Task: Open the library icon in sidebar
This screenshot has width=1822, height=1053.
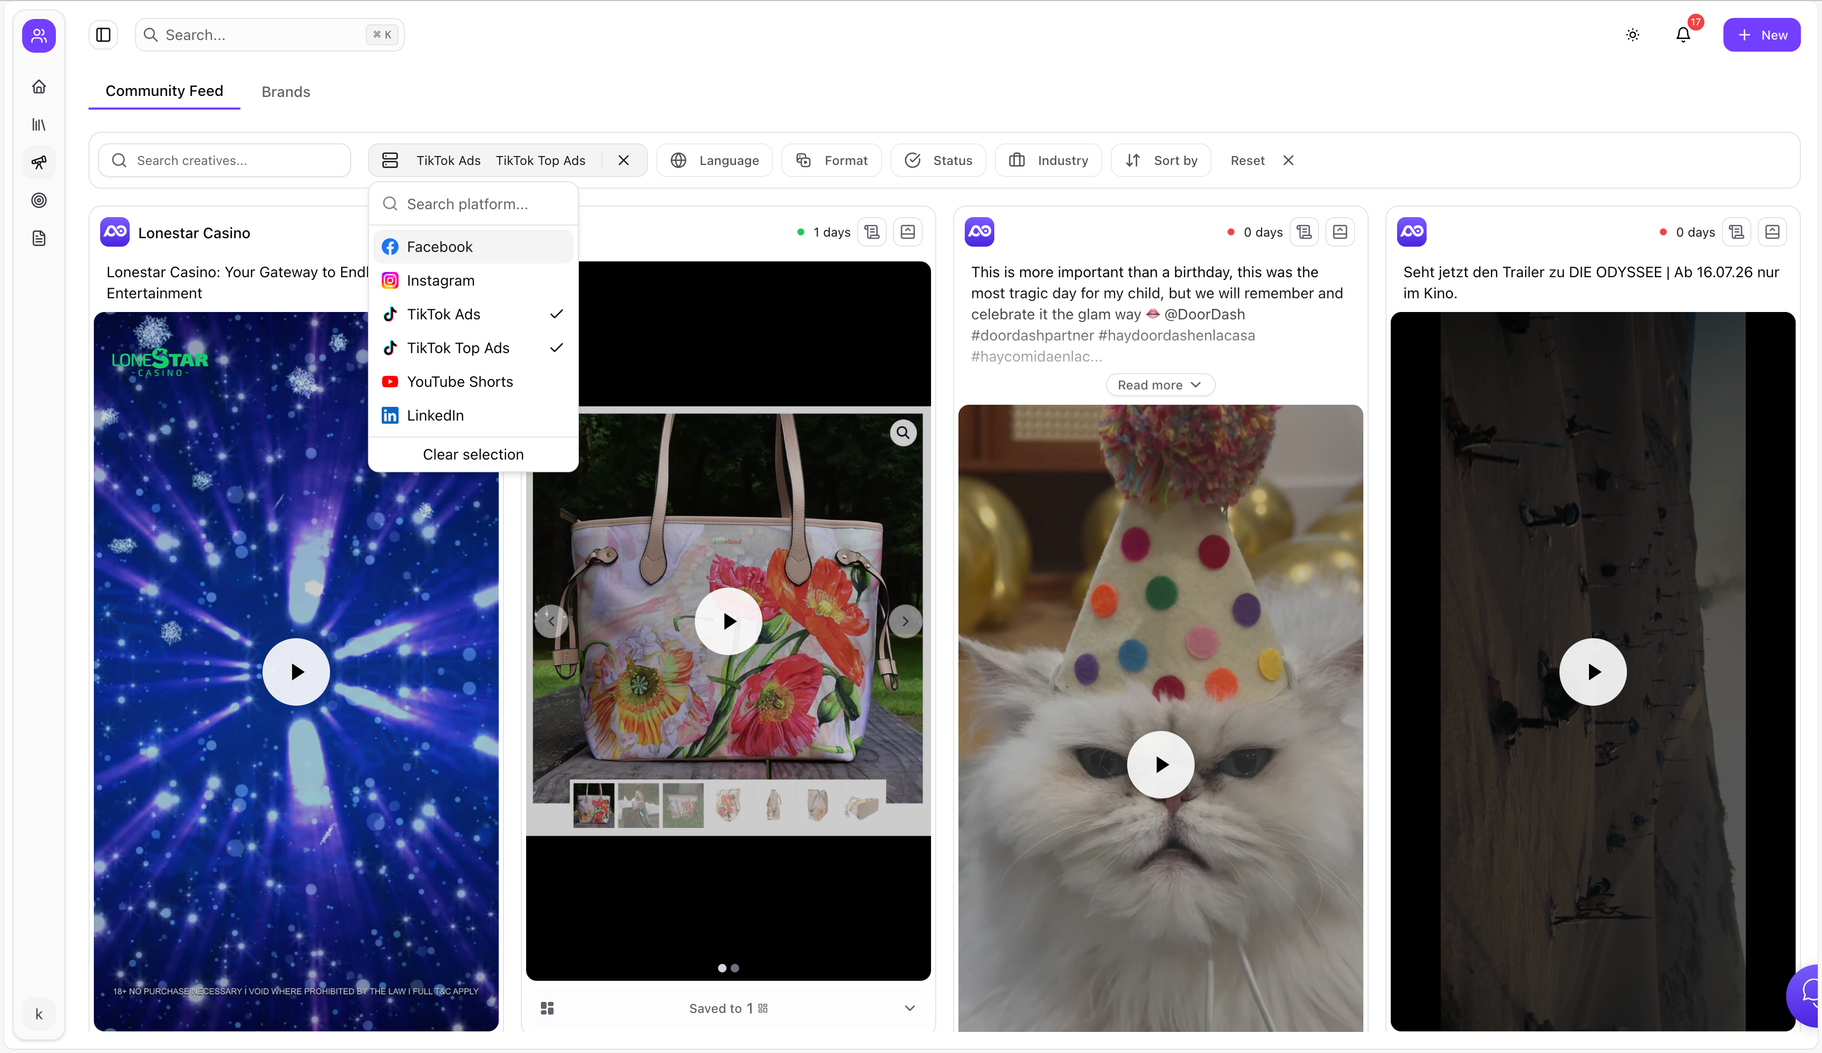Action: (x=39, y=125)
